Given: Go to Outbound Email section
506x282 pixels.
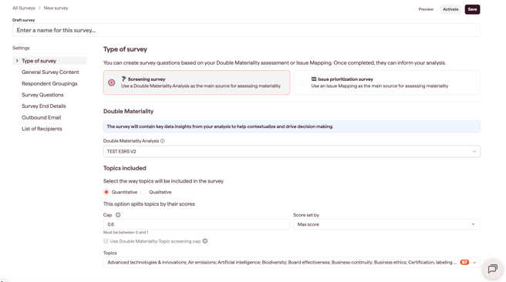Looking at the screenshot, I should [x=42, y=117].
